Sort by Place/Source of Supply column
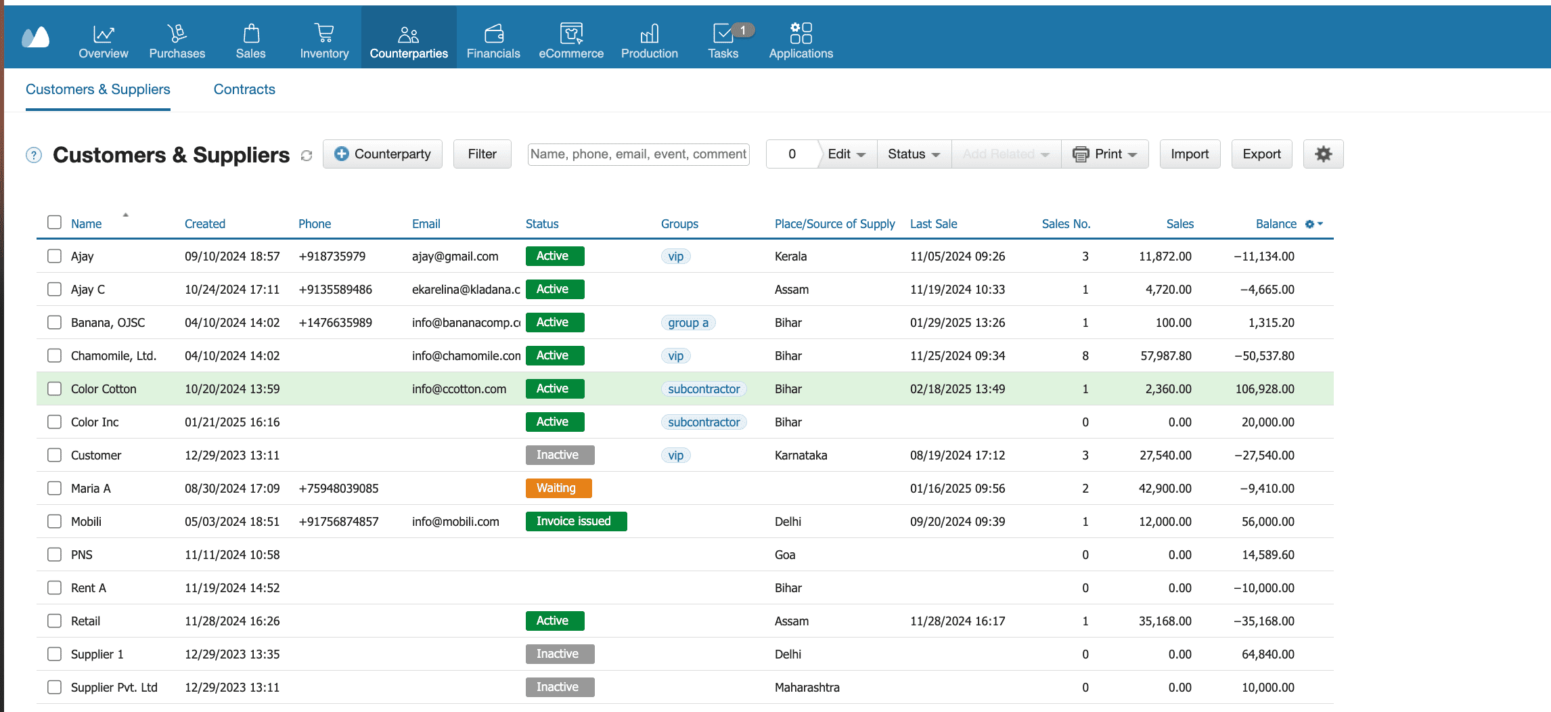This screenshot has width=1551, height=712. (834, 224)
